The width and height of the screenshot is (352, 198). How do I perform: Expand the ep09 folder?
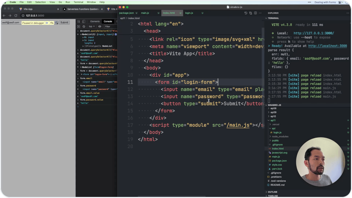point(273,112)
